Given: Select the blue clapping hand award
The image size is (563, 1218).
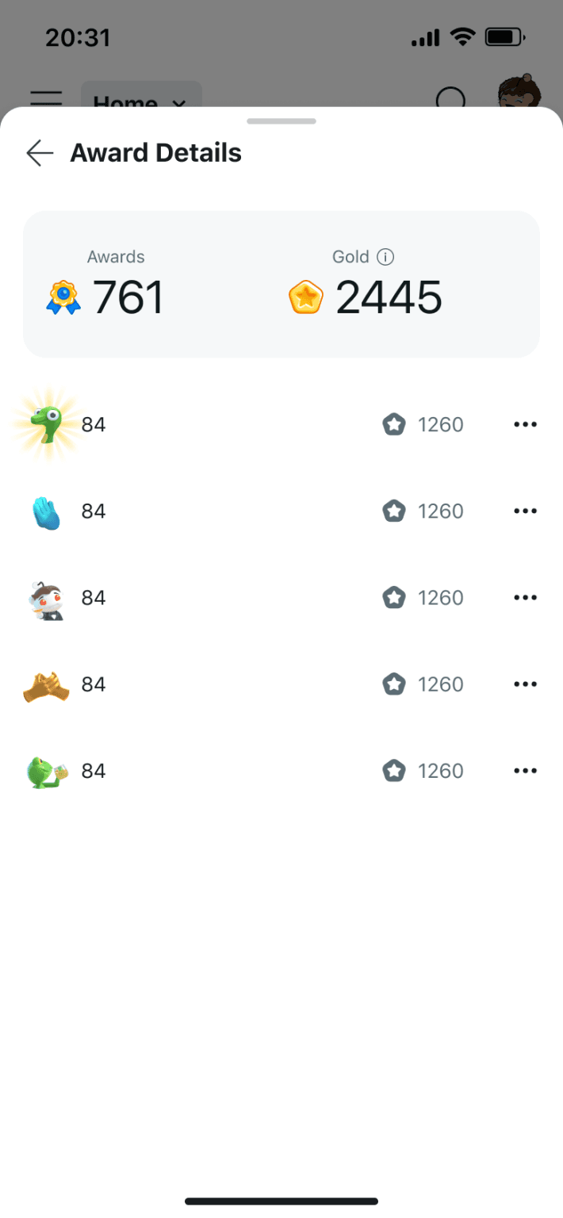Looking at the screenshot, I should (46, 512).
